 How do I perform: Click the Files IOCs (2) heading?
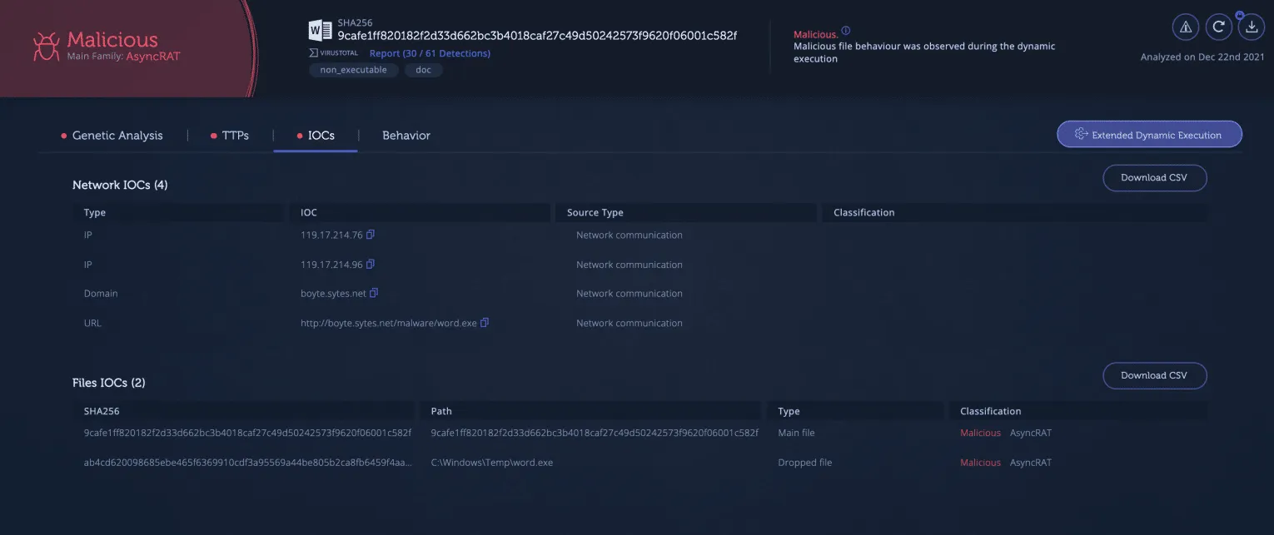(x=109, y=383)
